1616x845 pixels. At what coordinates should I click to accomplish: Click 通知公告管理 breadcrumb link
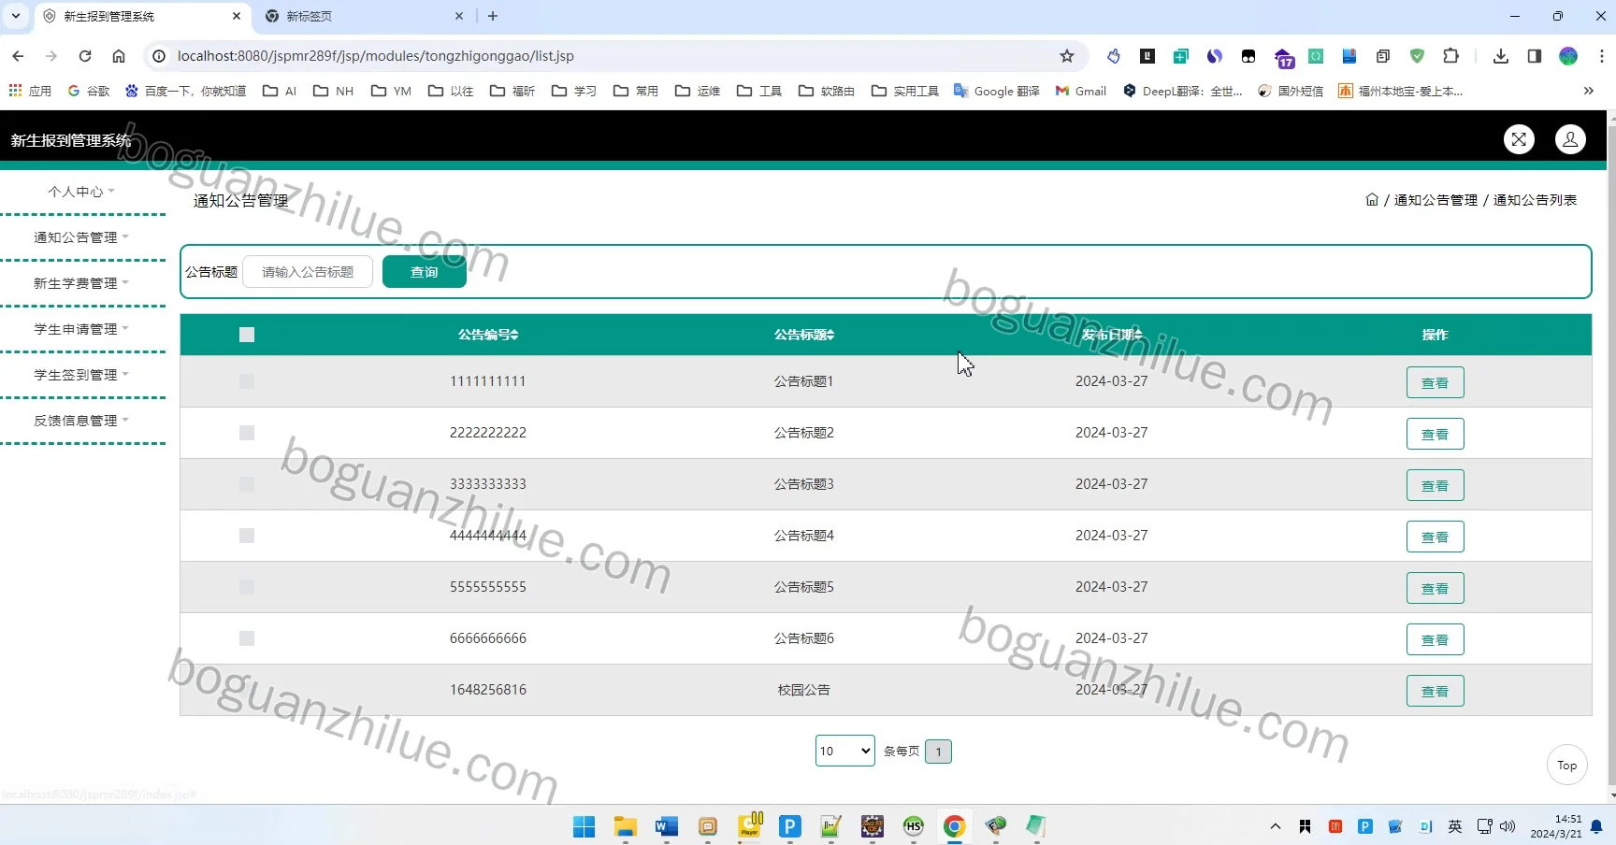click(x=1436, y=200)
